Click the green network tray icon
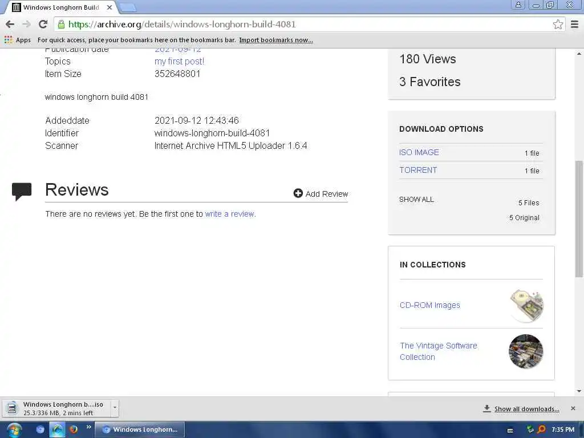The height and width of the screenshot is (438, 584). tap(530, 429)
